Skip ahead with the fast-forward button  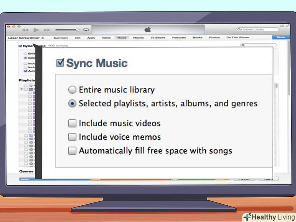click(47, 30)
